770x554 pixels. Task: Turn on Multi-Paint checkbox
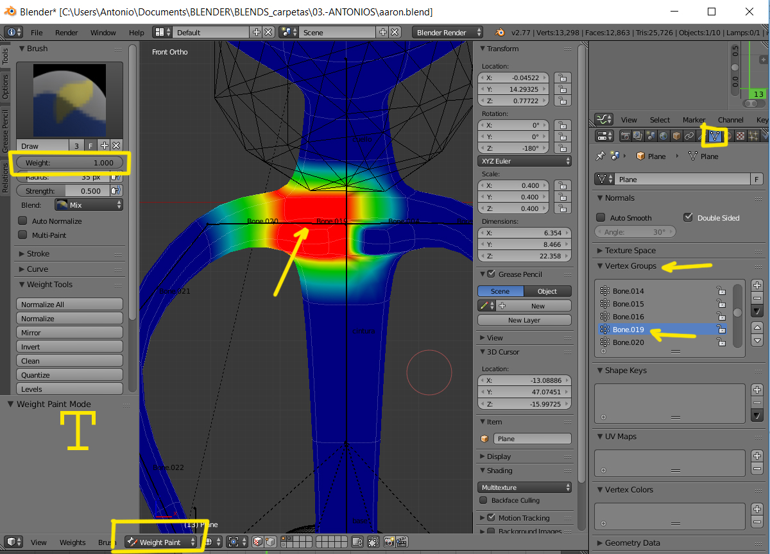coord(23,235)
